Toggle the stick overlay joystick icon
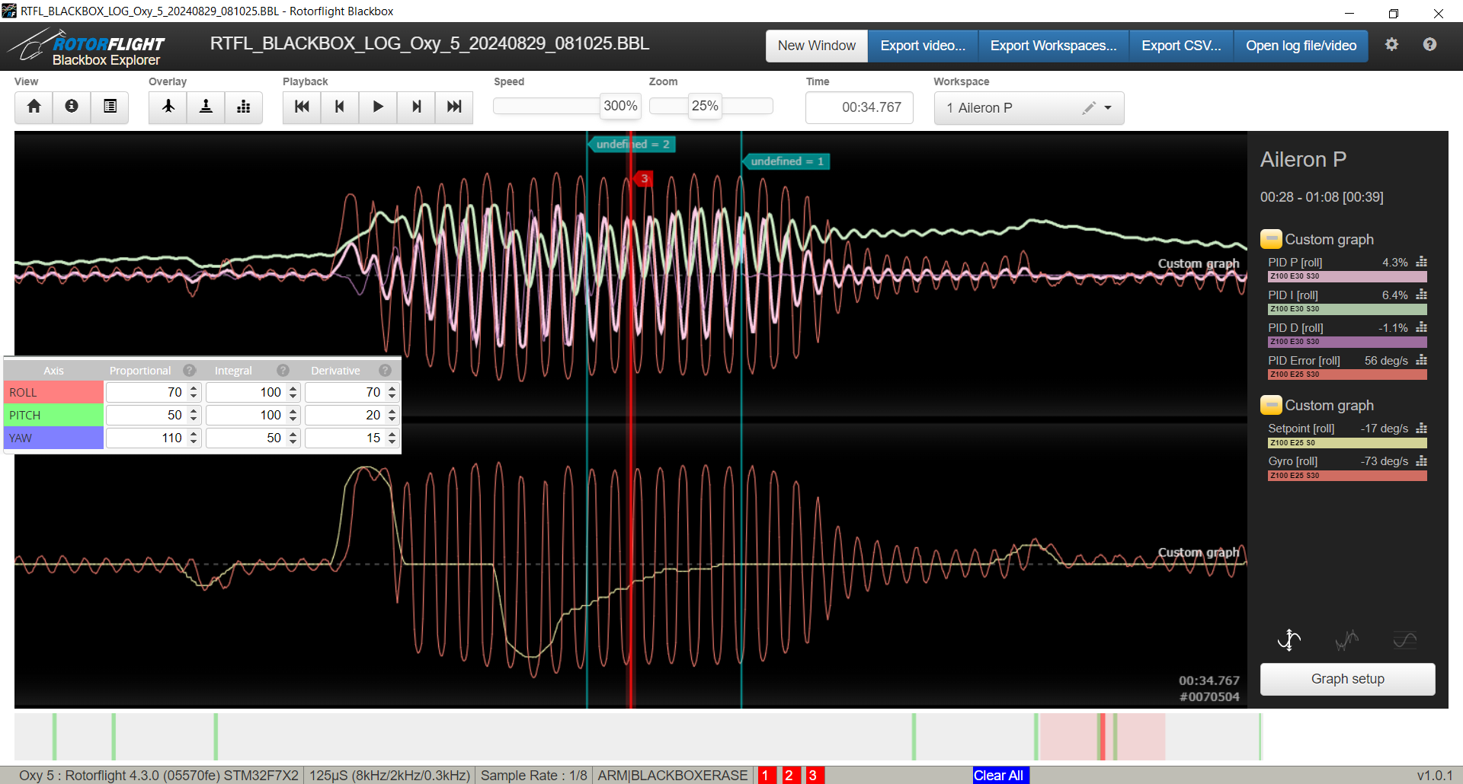This screenshot has width=1463, height=784. [x=206, y=107]
